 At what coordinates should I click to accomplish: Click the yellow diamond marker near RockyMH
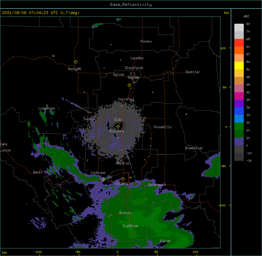76,62
